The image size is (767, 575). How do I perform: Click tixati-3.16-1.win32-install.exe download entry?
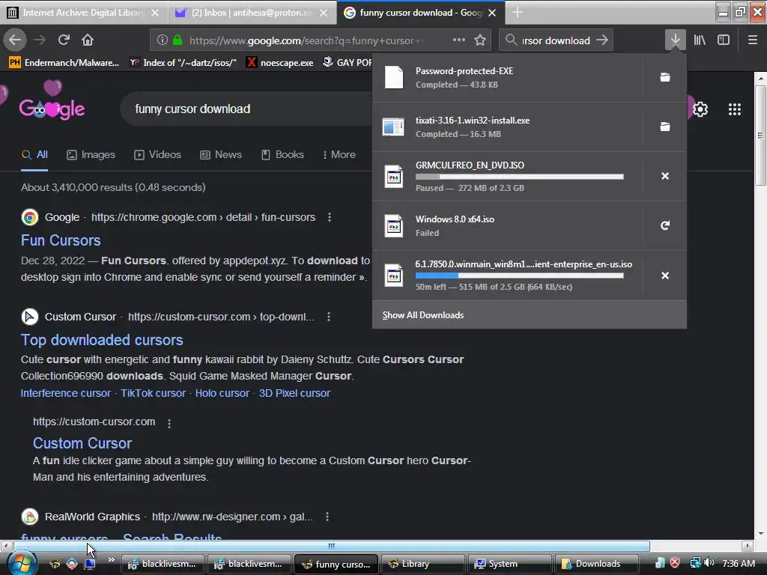[507, 127]
